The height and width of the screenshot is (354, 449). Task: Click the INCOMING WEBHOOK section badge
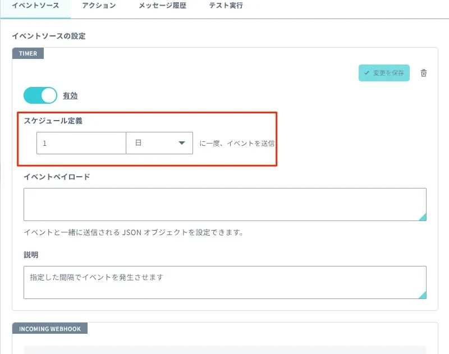[x=50, y=329]
